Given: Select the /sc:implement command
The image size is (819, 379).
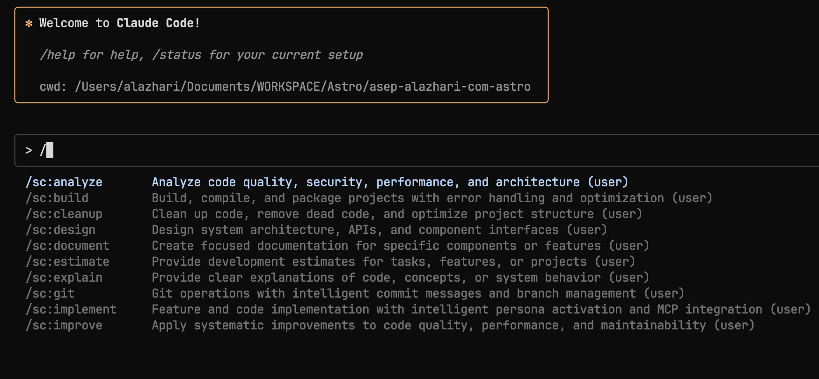Looking at the screenshot, I should click(71, 309).
